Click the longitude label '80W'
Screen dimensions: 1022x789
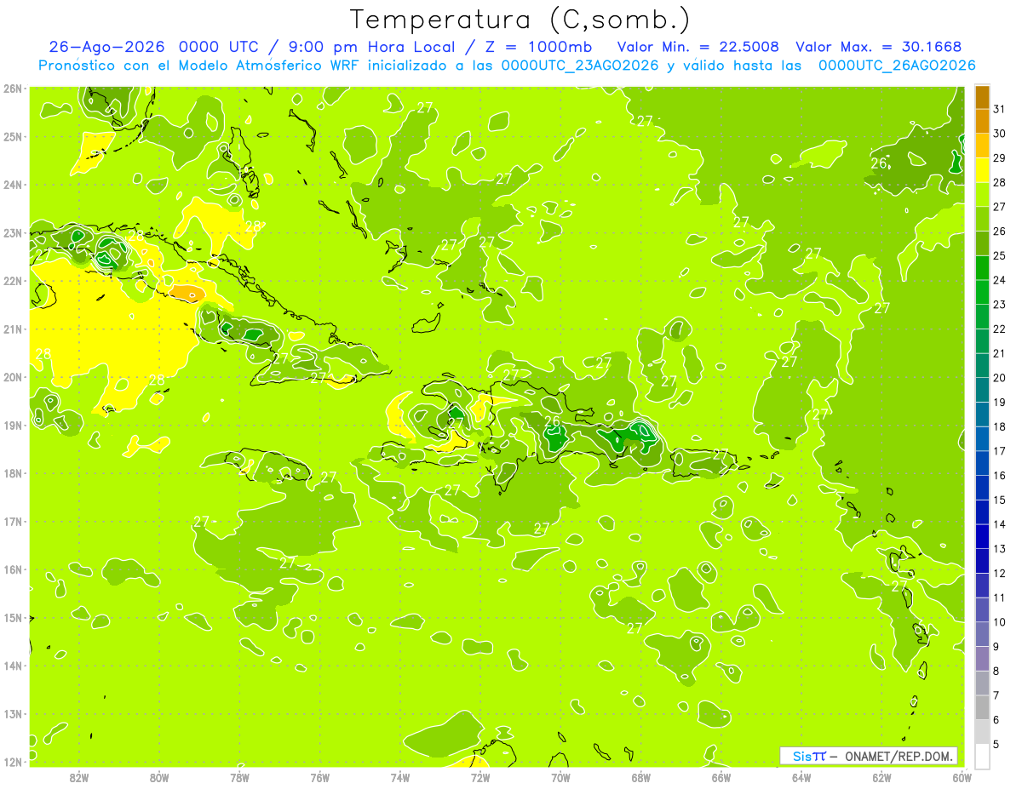coord(158,777)
